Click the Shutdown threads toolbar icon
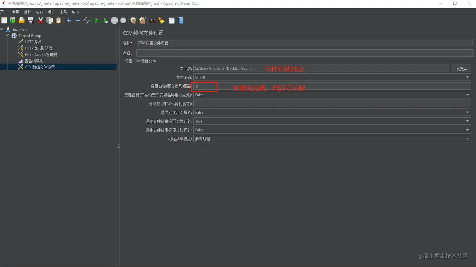The image size is (476, 267). (x=123, y=20)
